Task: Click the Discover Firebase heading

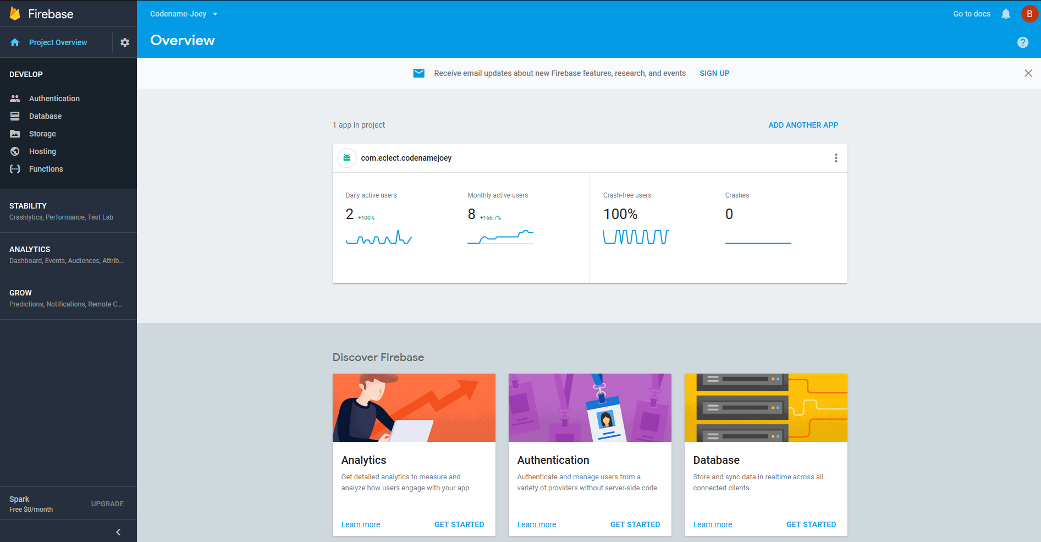Action: click(x=378, y=357)
